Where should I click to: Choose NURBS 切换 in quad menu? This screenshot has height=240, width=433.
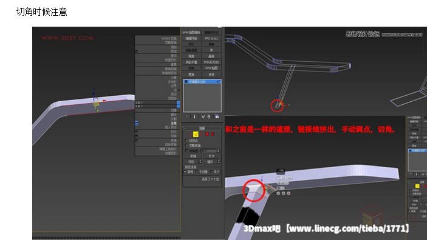[169, 39]
